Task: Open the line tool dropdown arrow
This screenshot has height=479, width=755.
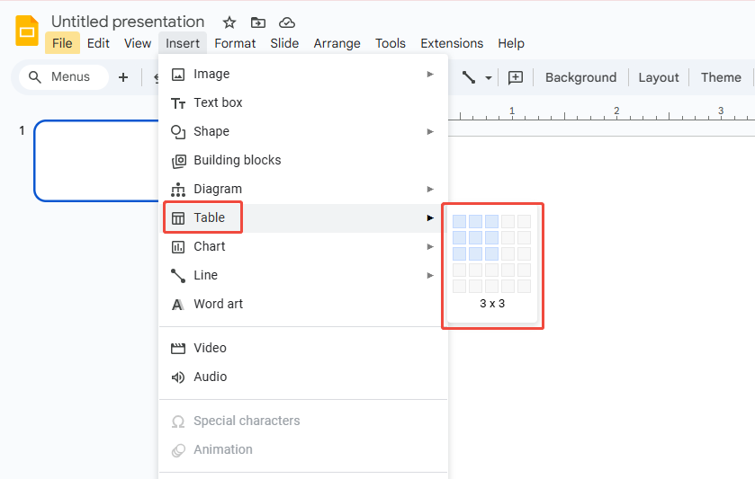Action: [x=489, y=78]
